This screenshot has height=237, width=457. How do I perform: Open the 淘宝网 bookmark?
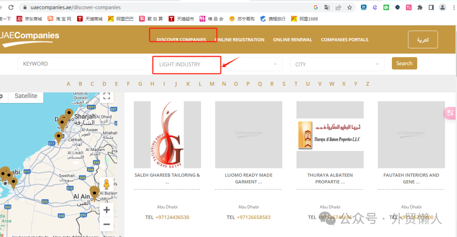pyautogui.click(x=60, y=19)
